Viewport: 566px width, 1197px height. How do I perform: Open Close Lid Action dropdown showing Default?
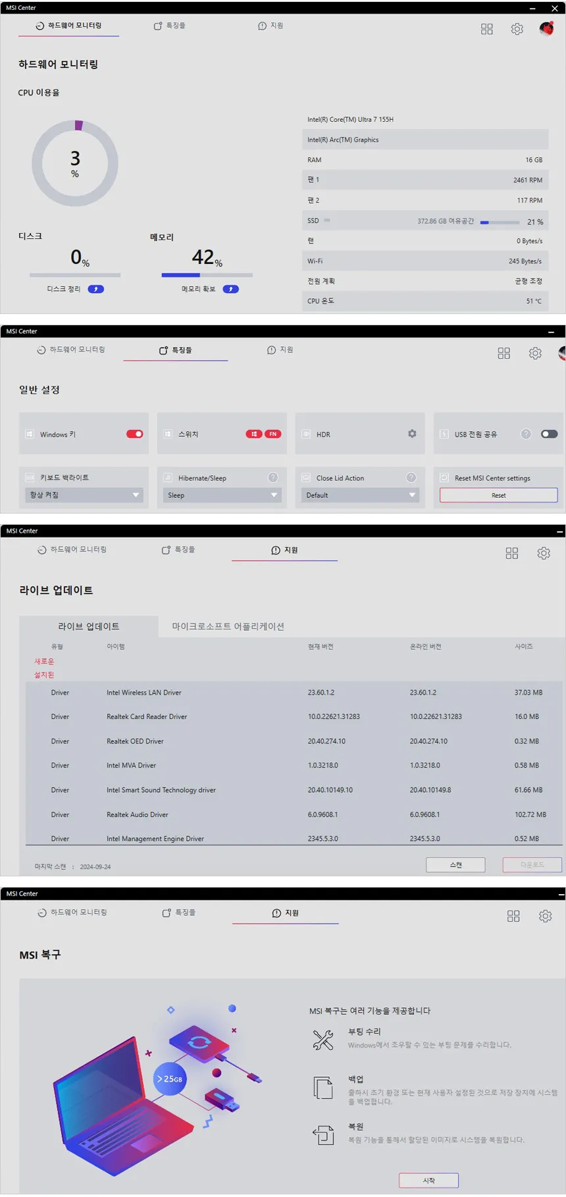(360, 495)
